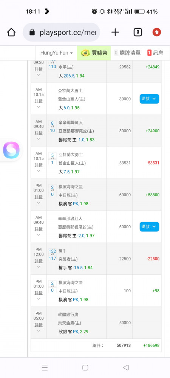Tap the red upload arrow icon
The width and height of the screenshot is (170, 378).
click(157, 32)
